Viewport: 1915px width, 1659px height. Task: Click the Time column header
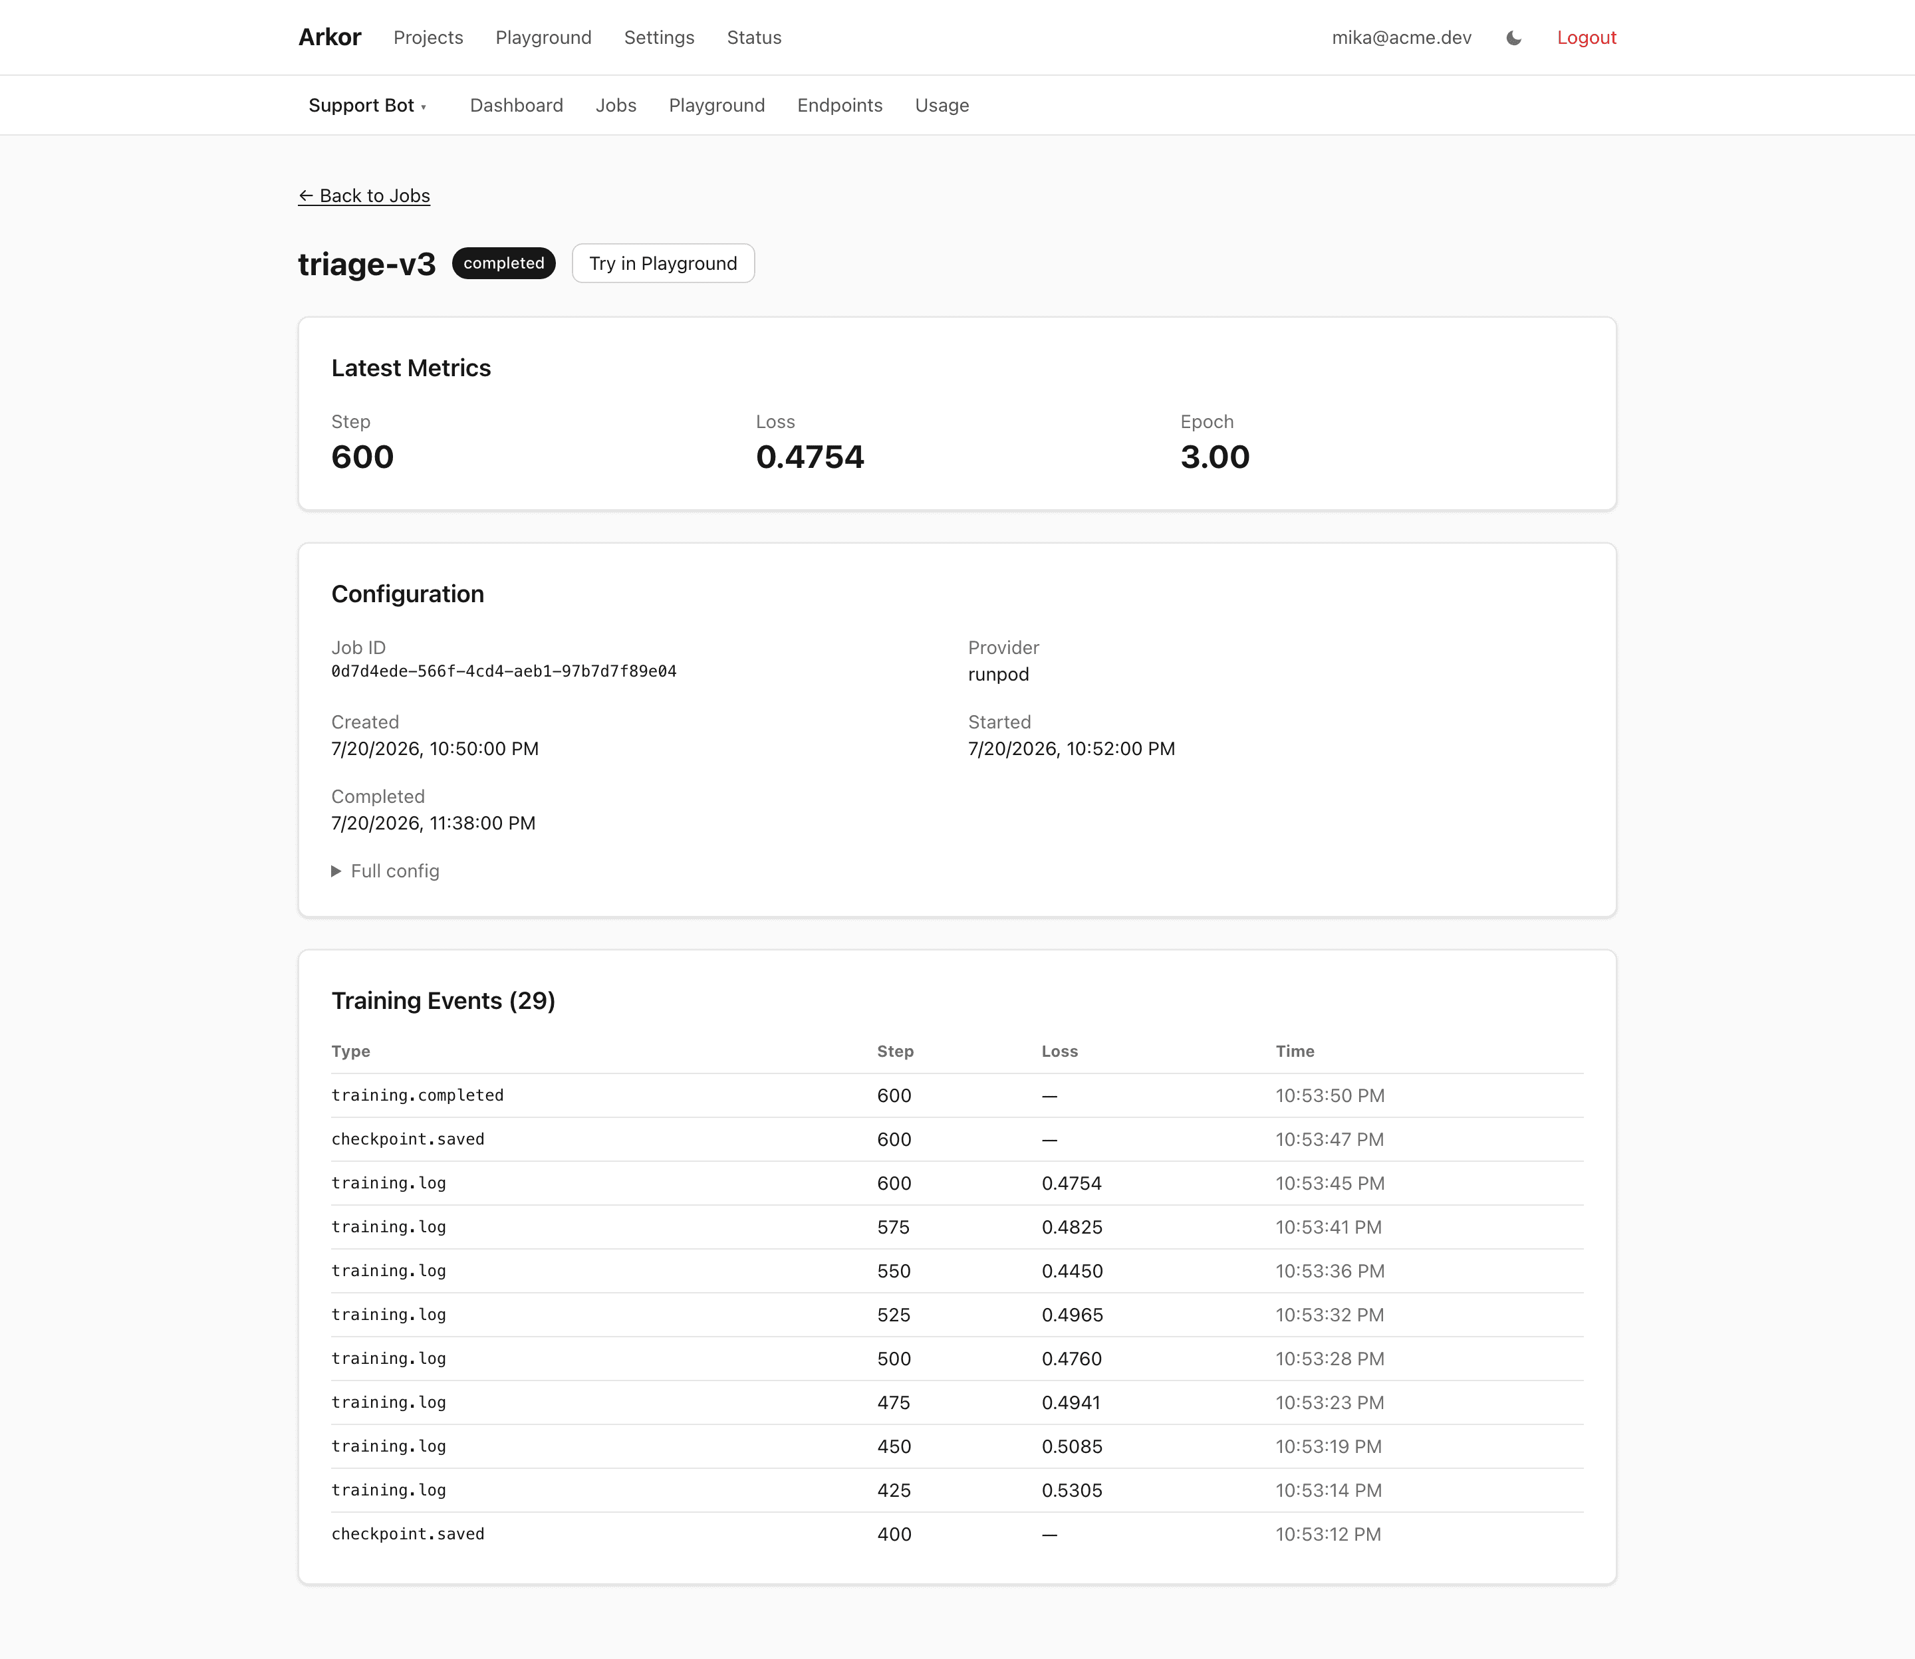pos(1295,1051)
